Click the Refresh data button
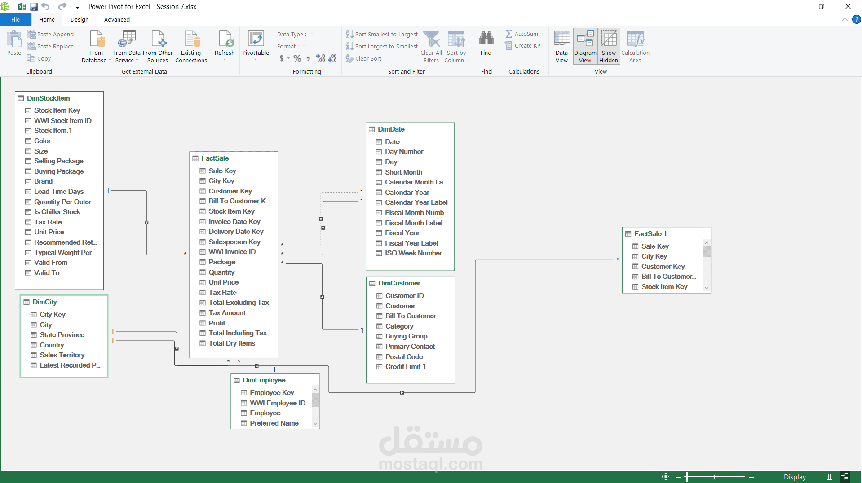 pyautogui.click(x=225, y=43)
